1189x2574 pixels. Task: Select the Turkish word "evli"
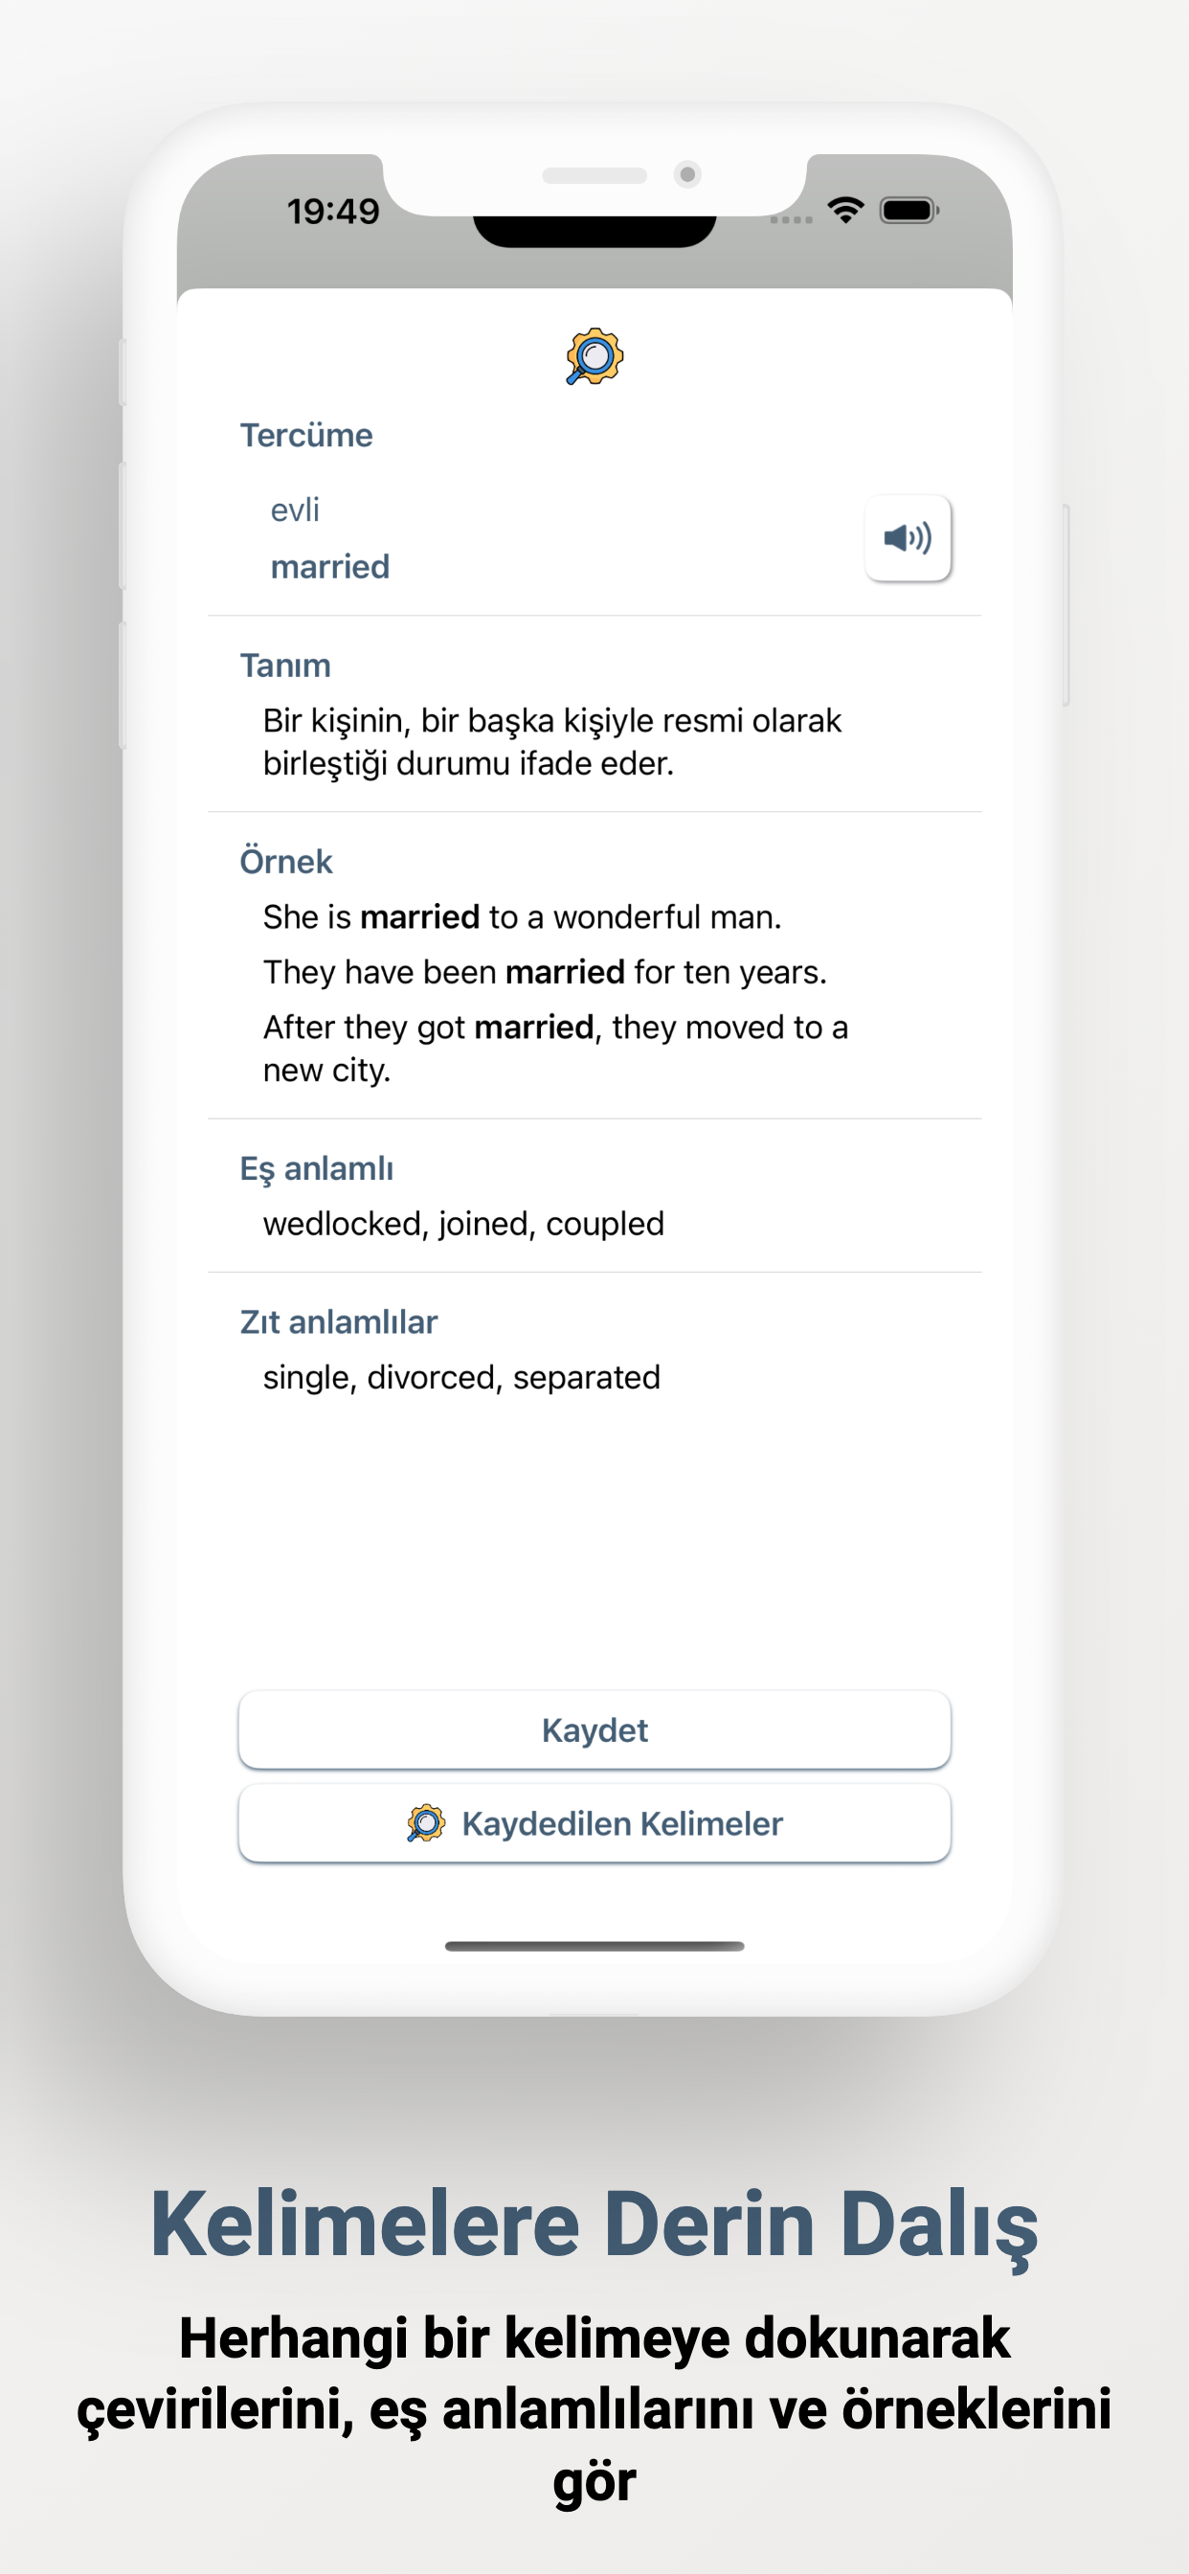point(295,510)
